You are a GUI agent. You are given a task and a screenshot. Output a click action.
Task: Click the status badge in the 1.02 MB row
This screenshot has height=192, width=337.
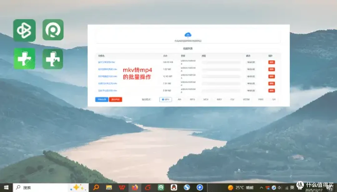click(251, 69)
